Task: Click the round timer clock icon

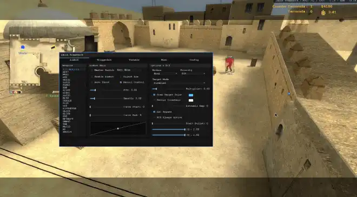Action: coord(323,12)
